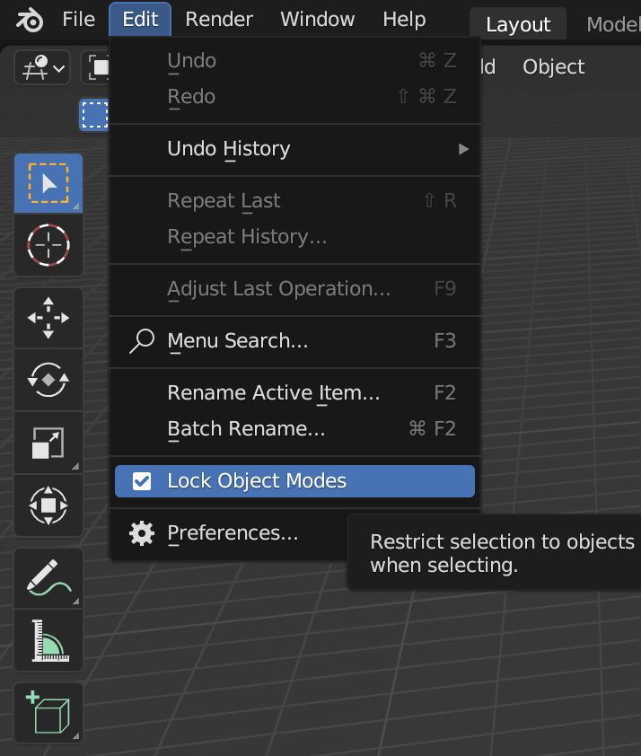The image size is (641, 756).
Task: Click the Blender logo icon
Action: [28, 19]
